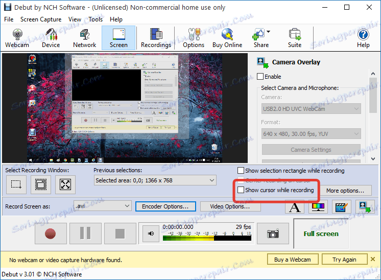The height and width of the screenshot is (280, 381).
Task: Click the Camera Settings button
Action: click(x=311, y=150)
